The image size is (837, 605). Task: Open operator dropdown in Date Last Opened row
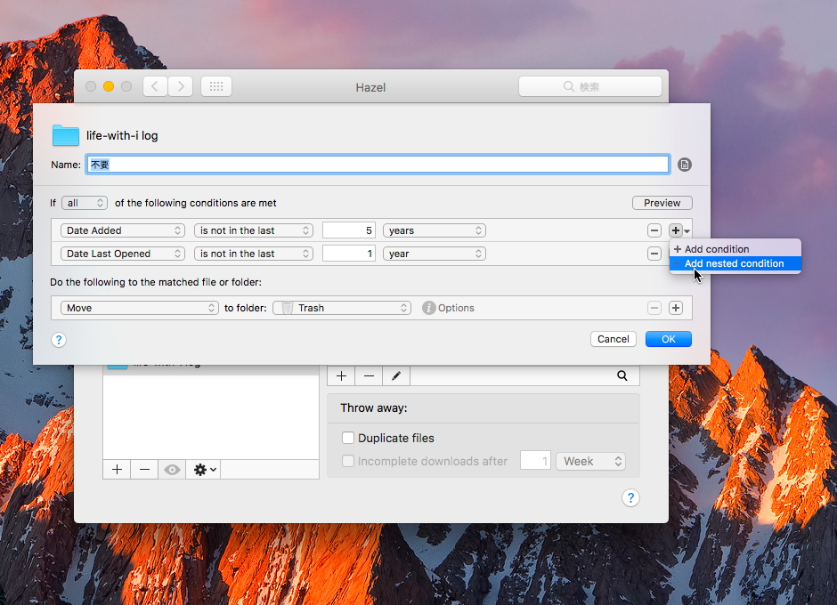pos(254,254)
